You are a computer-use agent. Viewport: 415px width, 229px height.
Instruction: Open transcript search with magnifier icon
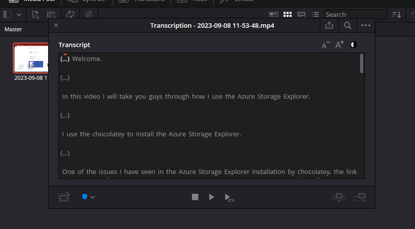[x=348, y=25]
